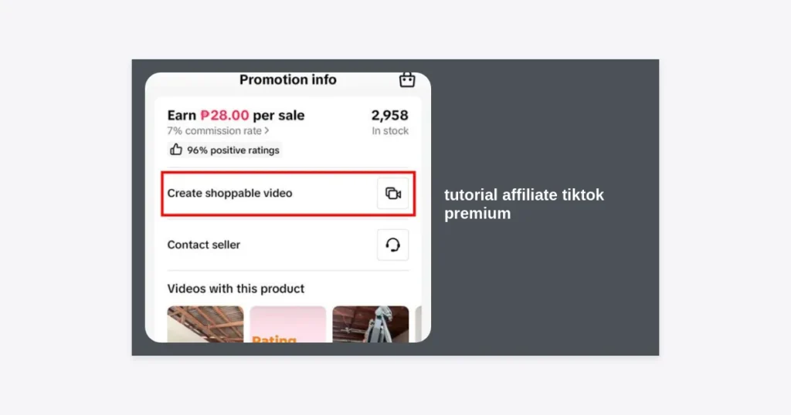Open the pink Rating video thumbnail

[288, 324]
